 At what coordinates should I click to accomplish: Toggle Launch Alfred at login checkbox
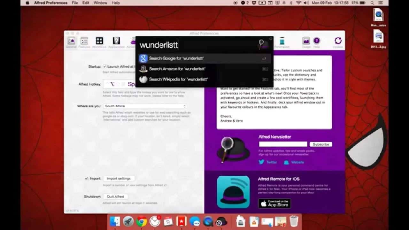click(x=105, y=66)
